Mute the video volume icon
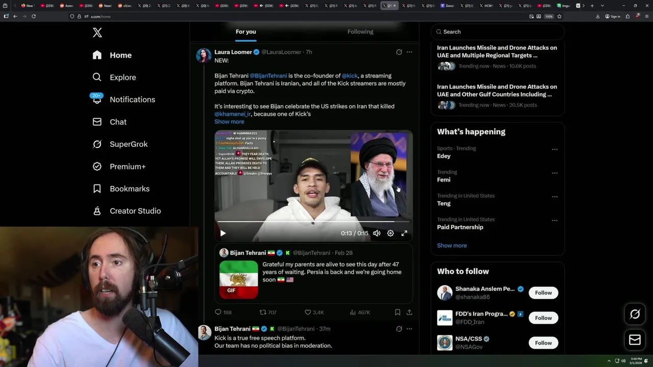The width and height of the screenshot is (653, 367). tap(376, 233)
